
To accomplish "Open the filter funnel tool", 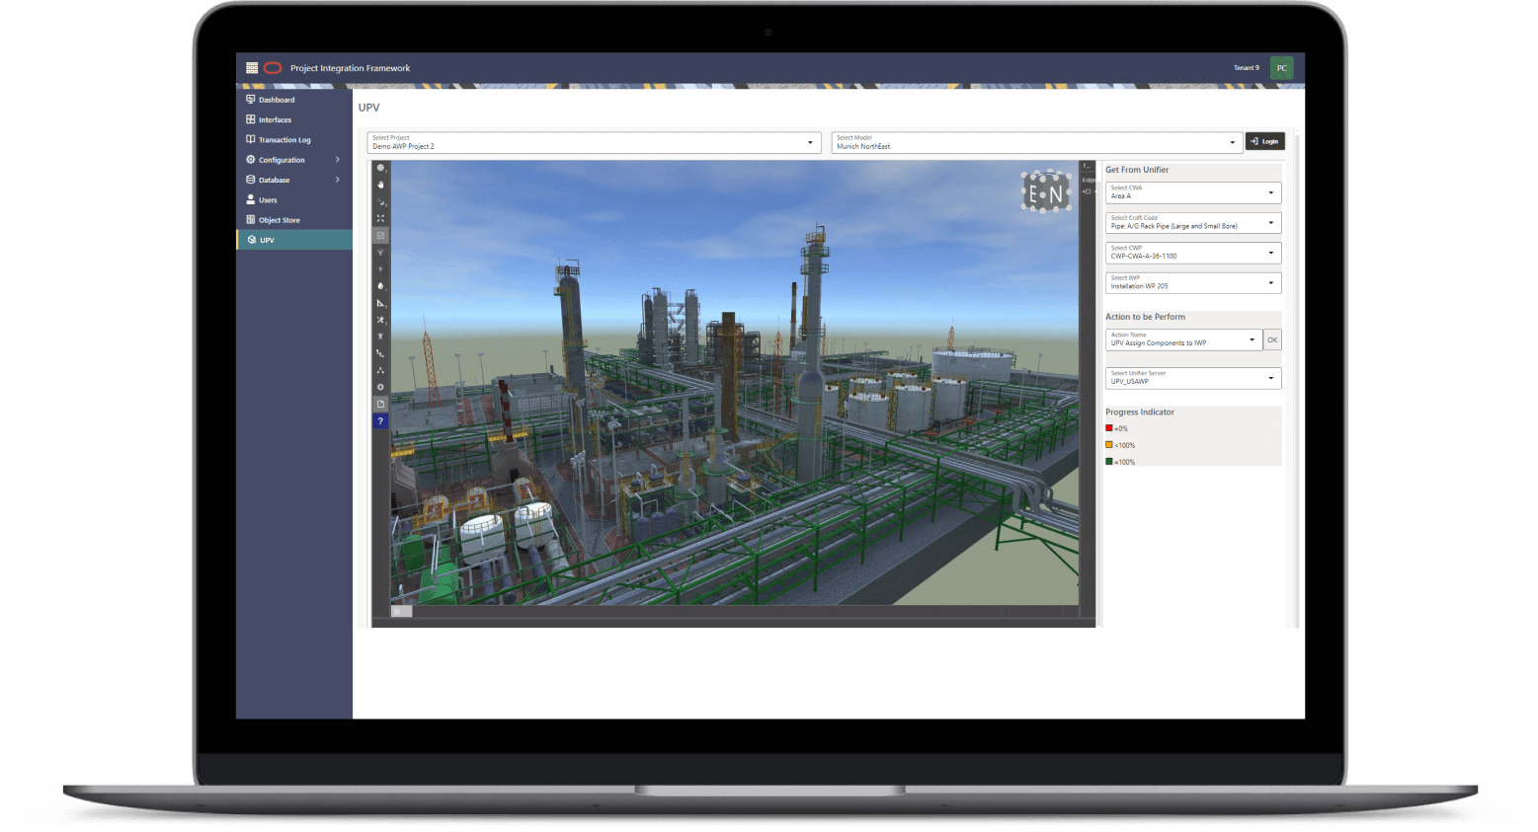I will coord(380,253).
